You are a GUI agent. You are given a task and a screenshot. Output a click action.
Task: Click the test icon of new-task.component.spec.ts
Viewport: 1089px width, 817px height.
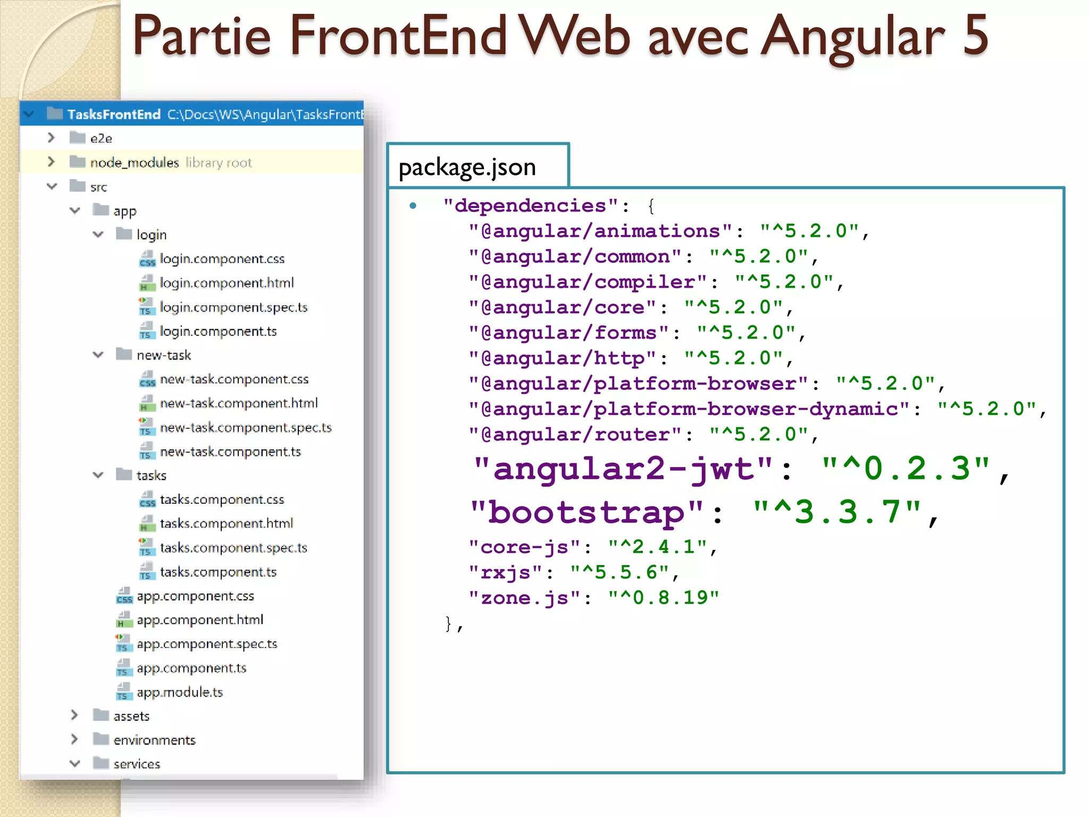(x=147, y=427)
